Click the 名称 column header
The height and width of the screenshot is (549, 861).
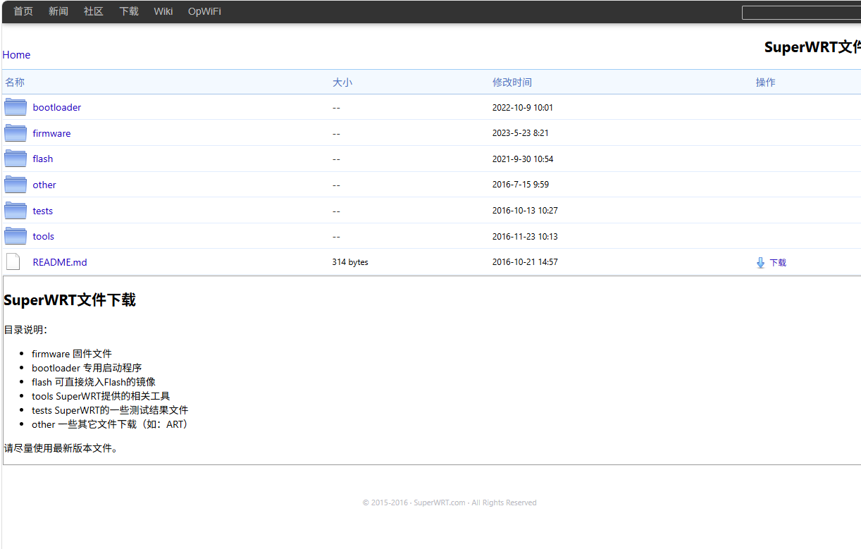tap(15, 82)
